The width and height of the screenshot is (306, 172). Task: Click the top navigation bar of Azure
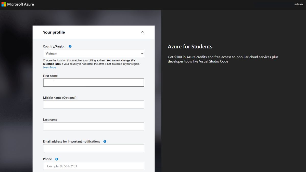(x=153, y=4)
